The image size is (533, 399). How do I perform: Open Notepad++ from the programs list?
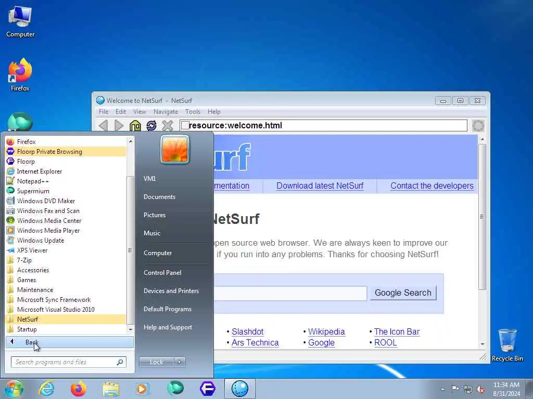click(66, 181)
